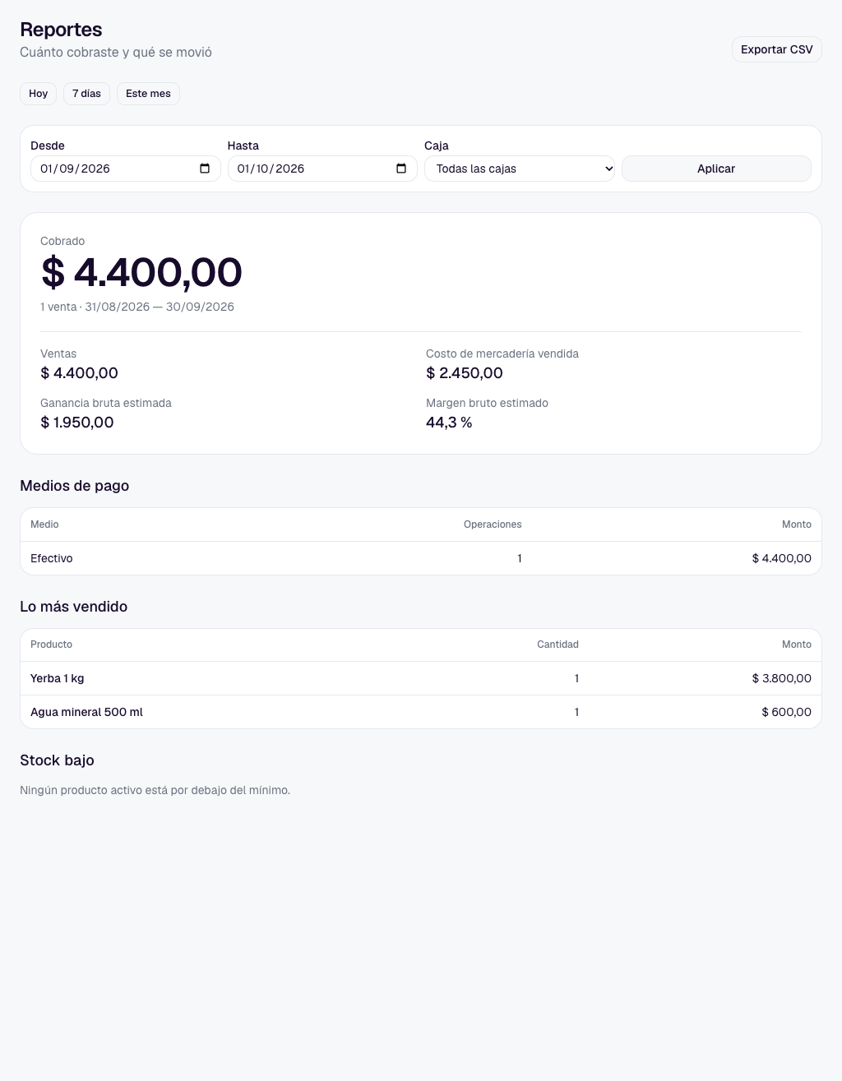Open the Desde date calendar picker icon
The width and height of the screenshot is (842, 1081).
tap(205, 169)
